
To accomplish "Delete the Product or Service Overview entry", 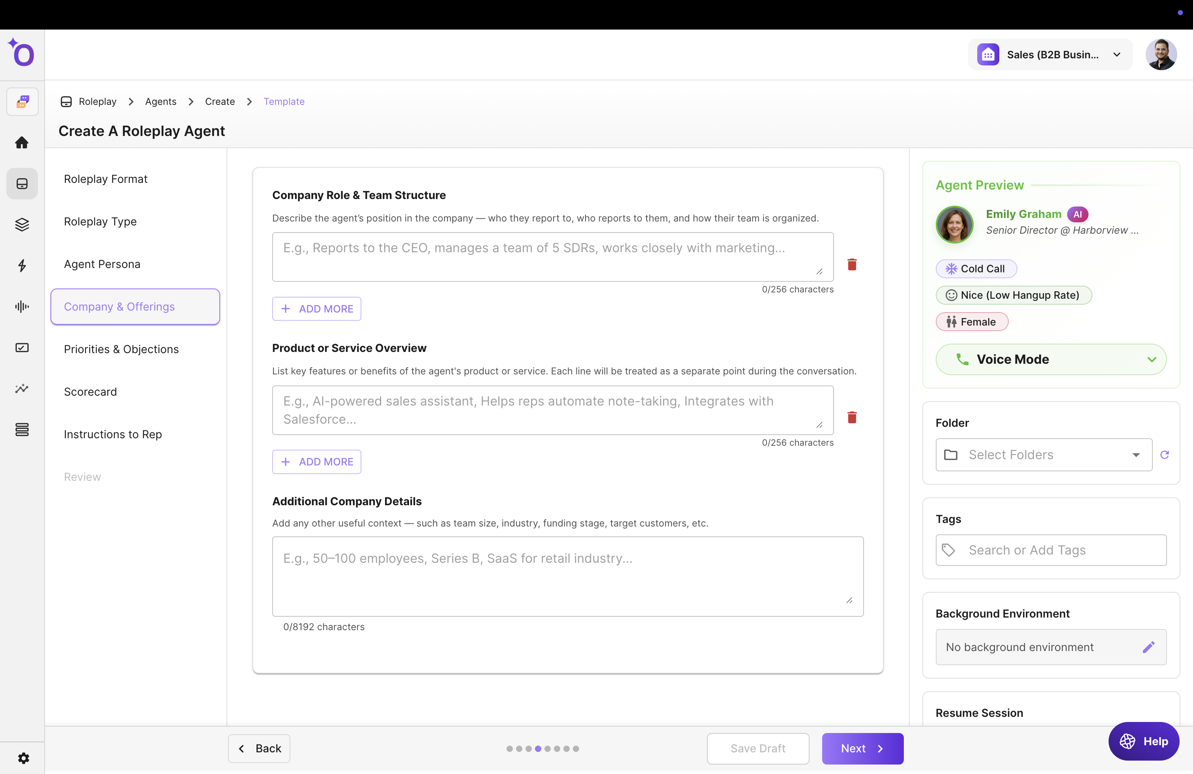I will pos(852,417).
